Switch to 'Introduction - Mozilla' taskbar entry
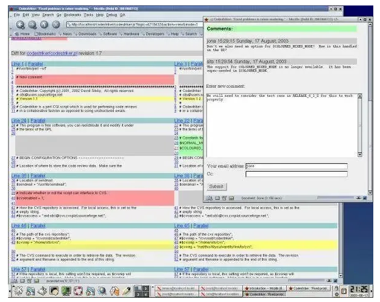 pyautogui.click(x=265, y=289)
